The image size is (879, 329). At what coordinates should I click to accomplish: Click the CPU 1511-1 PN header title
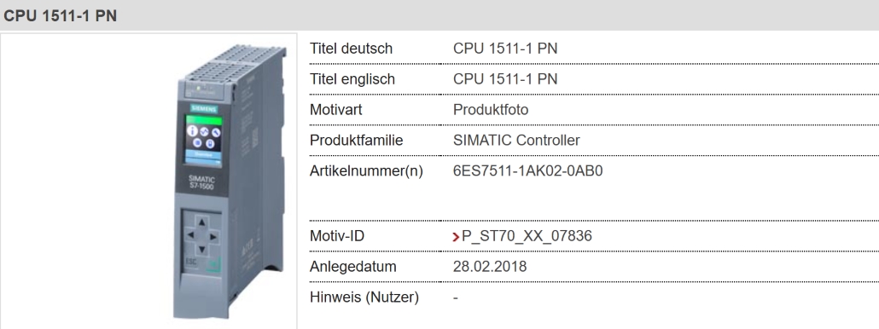click(x=60, y=15)
